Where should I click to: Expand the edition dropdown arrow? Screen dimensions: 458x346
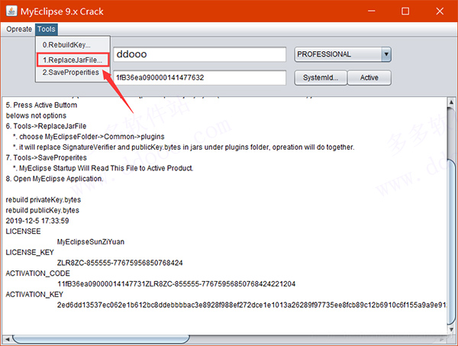tap(386, 54)
